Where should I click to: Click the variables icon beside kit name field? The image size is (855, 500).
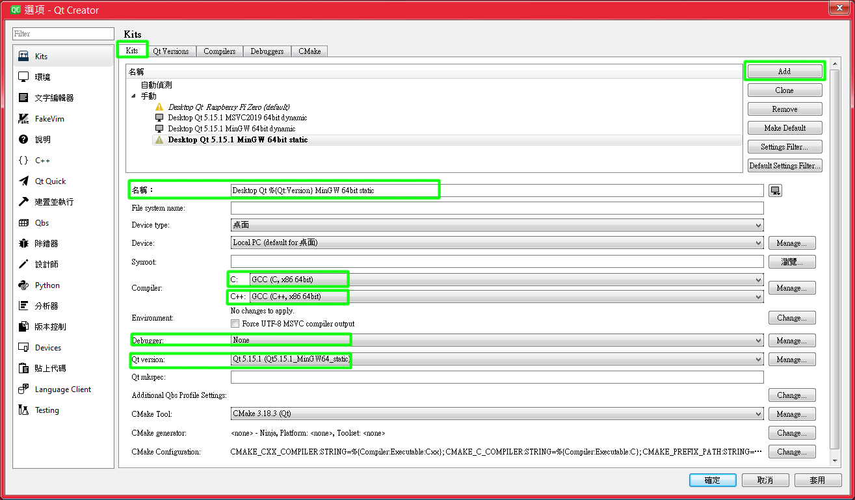point(775,190)
